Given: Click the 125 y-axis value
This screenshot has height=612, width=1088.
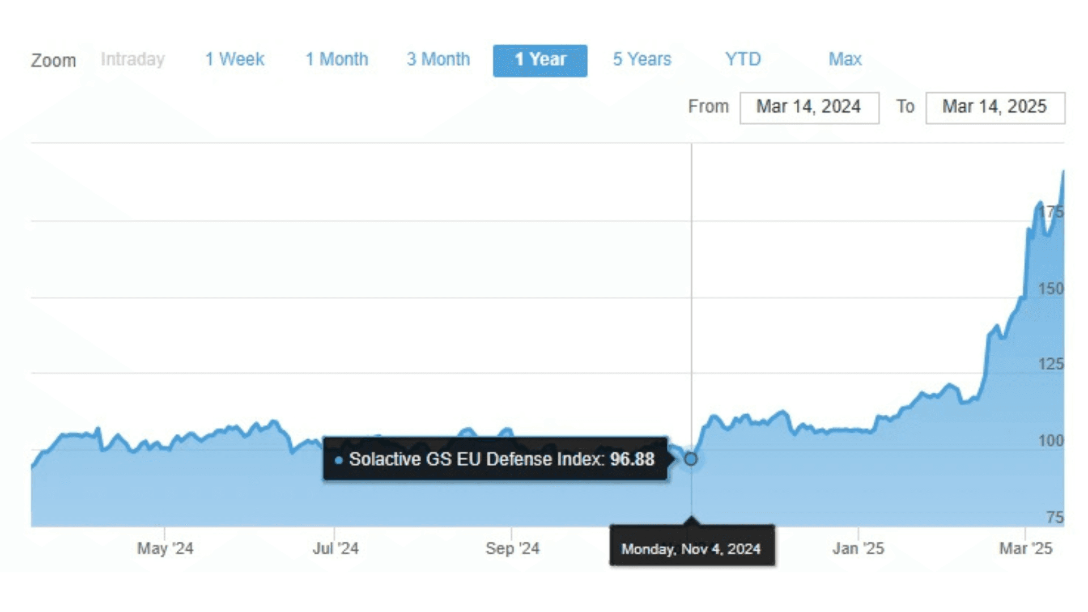Looking at the screenshot, I should [x=1051, y=364].
